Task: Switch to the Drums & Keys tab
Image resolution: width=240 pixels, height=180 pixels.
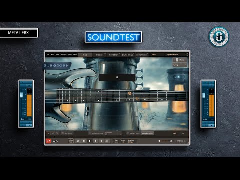Action: pyautogui.click(x=128, y=55)
